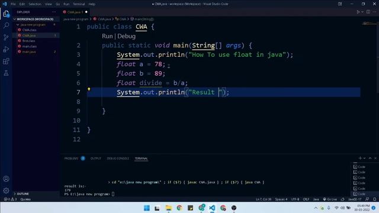Open the Run and Debug view

coord(6,49)
